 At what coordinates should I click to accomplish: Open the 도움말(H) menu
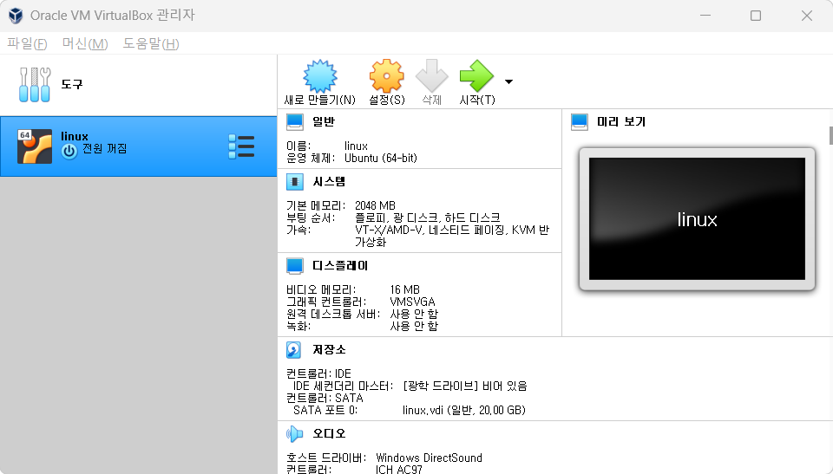(x=151, y=43)
